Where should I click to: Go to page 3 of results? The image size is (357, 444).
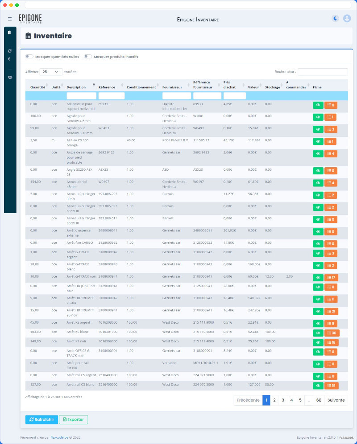pyautogui.click(x=283, y=400)
